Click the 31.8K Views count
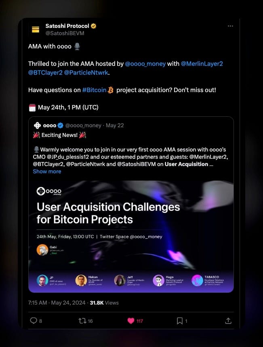This screenshot has width=263, height=347. 104,303
